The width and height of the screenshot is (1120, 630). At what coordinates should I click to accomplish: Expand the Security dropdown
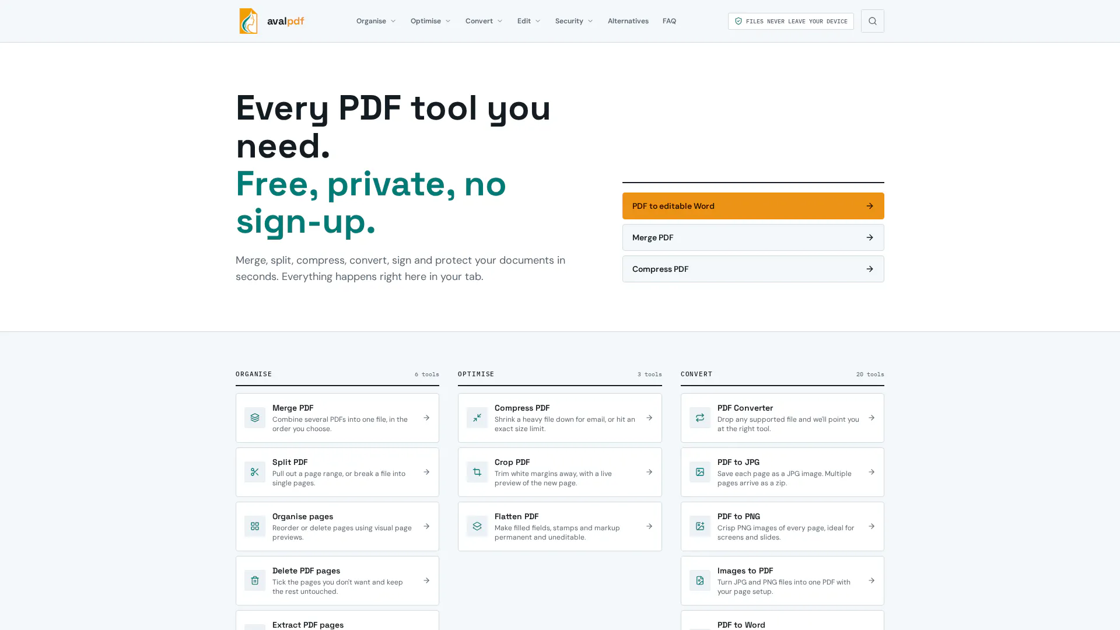(x=574, y=21)
